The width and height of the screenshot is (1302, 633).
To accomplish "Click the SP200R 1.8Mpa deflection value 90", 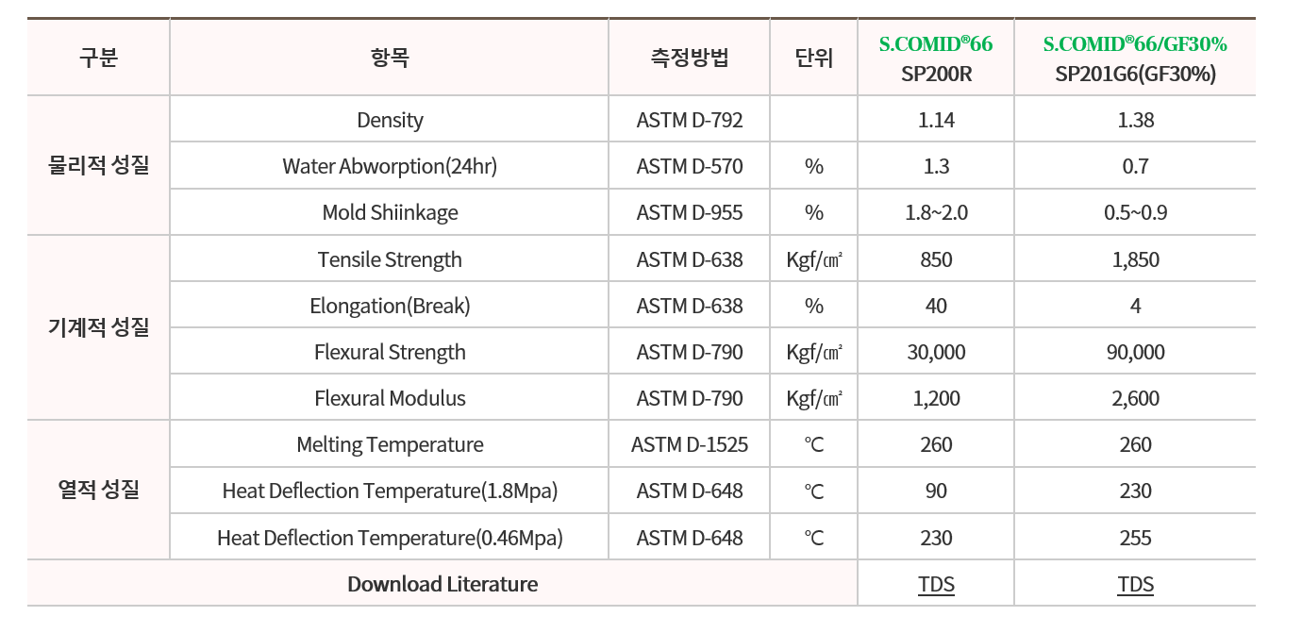I will click(936, 491).
